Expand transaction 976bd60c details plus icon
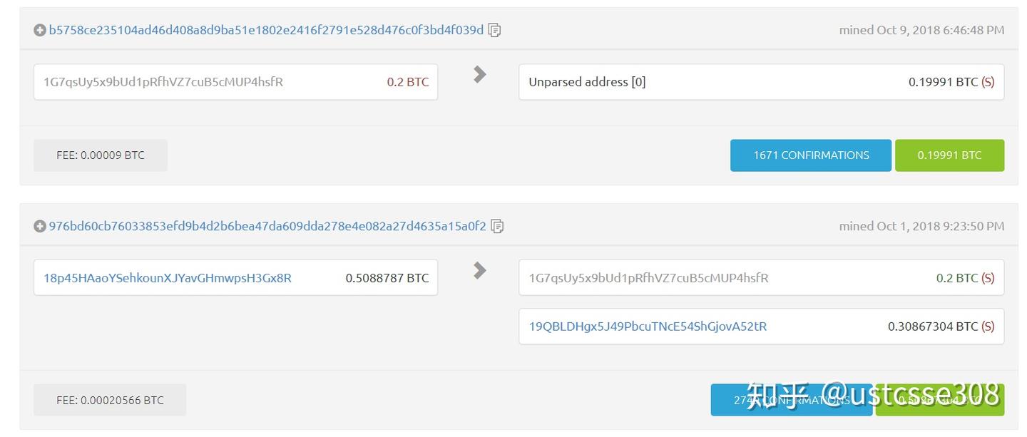Image resolution: width=1027 pixels, height=437 pixels. tap(40, 226)
